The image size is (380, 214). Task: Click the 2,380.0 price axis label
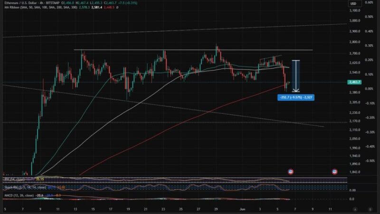355,92
